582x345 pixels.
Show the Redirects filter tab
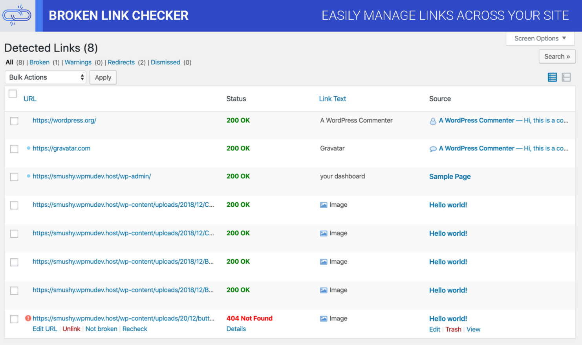click(121, 62)
